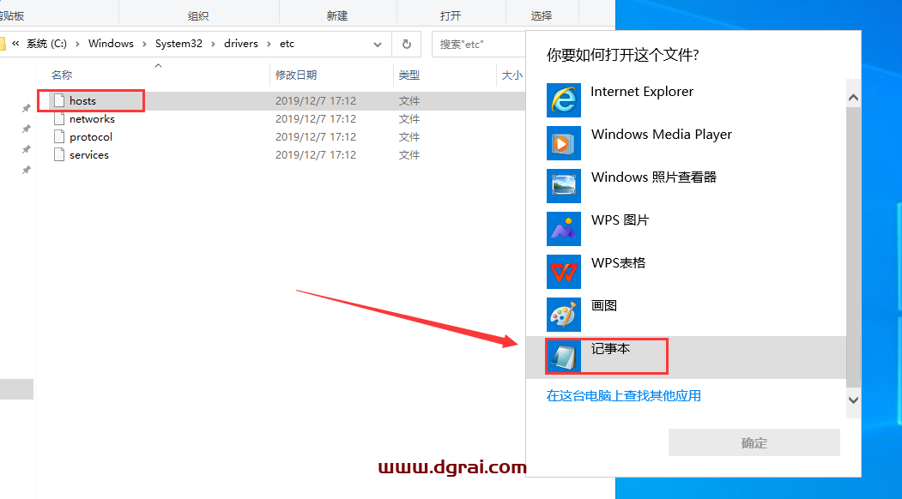Click the services file icon
The height and width of the screenshot is (499, 902).
point(58,154)
